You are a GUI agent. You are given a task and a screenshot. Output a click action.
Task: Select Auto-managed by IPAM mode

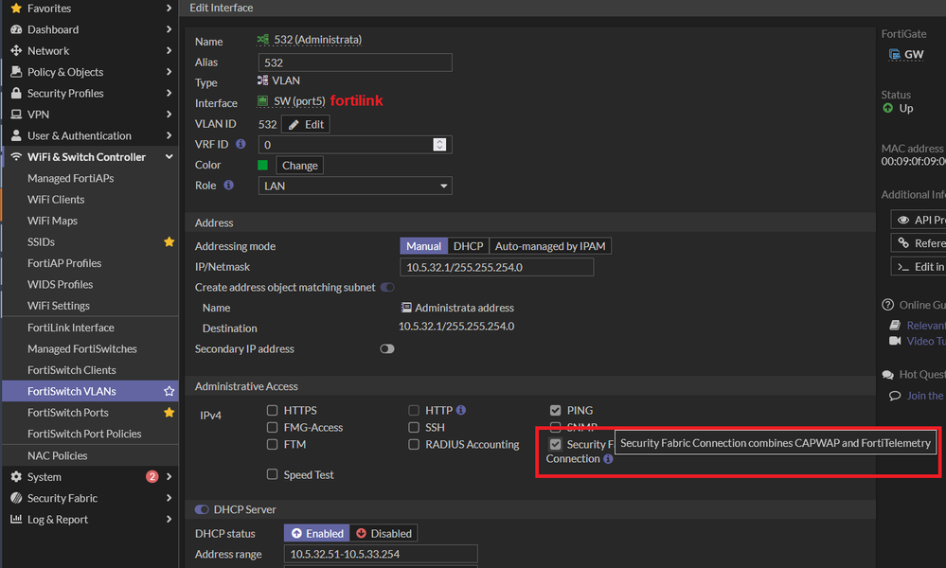click(550, 246)
